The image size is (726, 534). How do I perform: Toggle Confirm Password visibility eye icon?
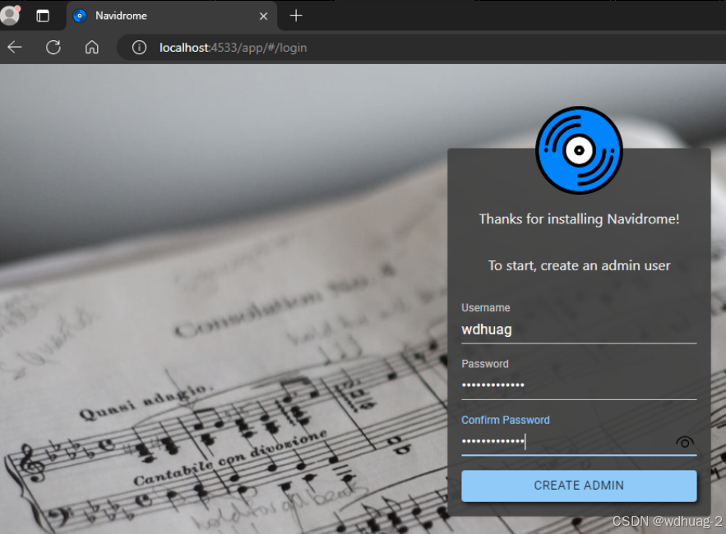[x=685, y=442]
